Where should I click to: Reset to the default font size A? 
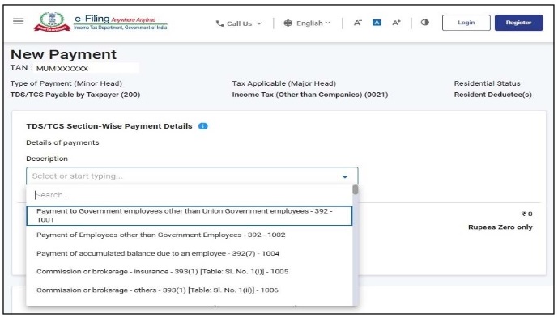[x=377, y=23]
